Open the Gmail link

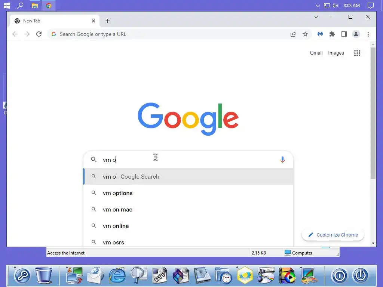[x=316, y=53]
